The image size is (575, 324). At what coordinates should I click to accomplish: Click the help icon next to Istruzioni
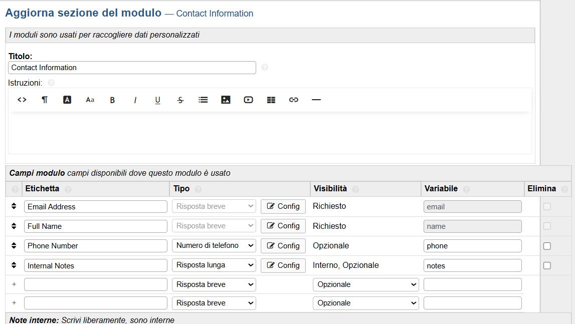[x=51, y=83]
